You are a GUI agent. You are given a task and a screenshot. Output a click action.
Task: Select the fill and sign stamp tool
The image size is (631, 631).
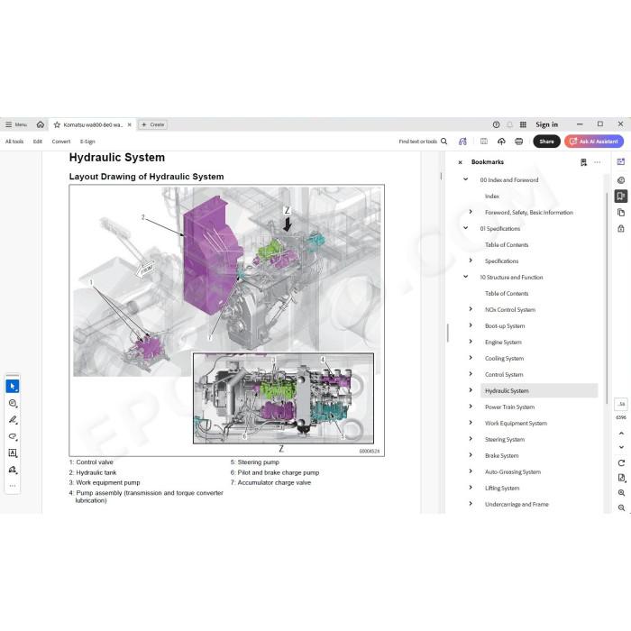(13, 470)
